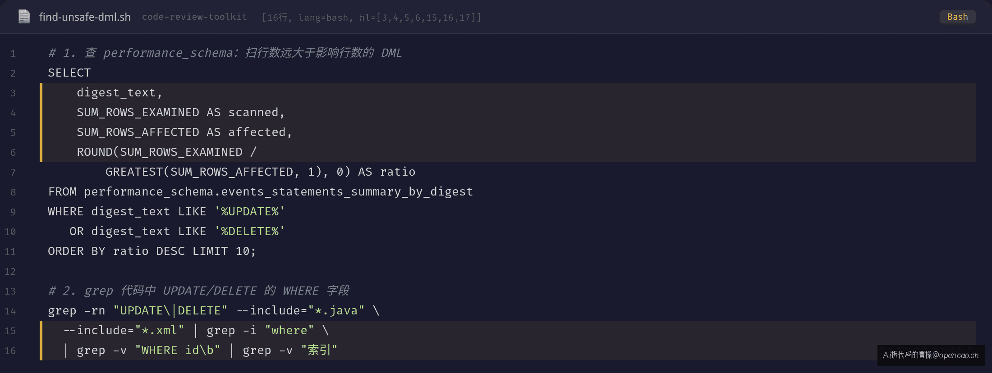This screenshot has width=992, height=373.
Task: Click the SELECT keyword on line 2
Action: point(69,73)
